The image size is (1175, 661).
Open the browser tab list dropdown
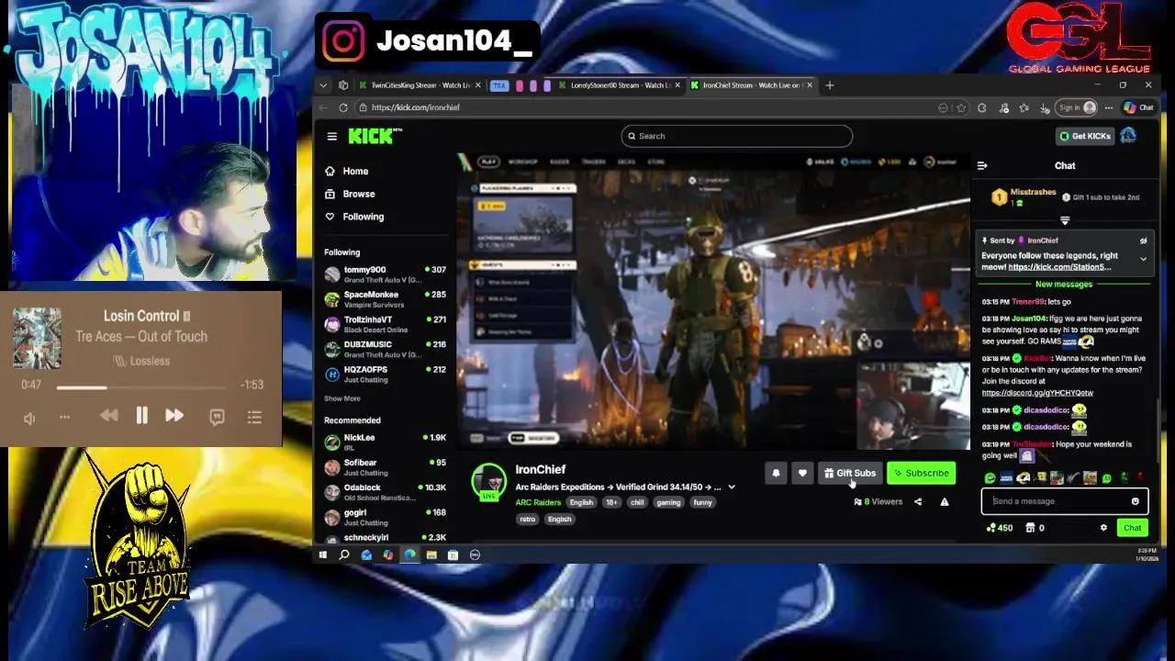323,85
